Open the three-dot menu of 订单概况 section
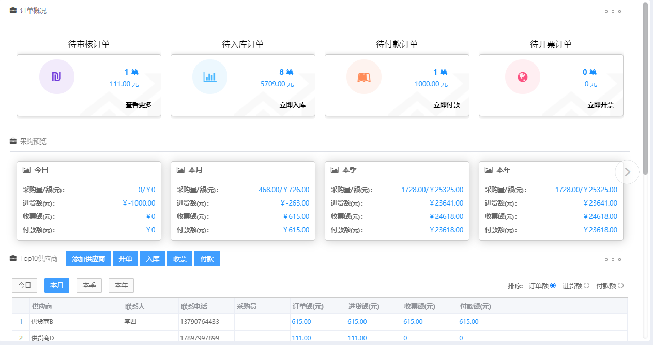 coord(613,11)
